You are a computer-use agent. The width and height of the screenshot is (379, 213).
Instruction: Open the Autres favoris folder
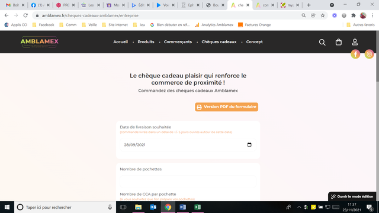[361, 25]
